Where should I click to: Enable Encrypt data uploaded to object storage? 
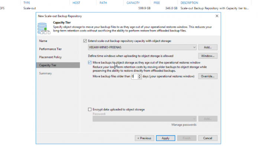point(90,109)
